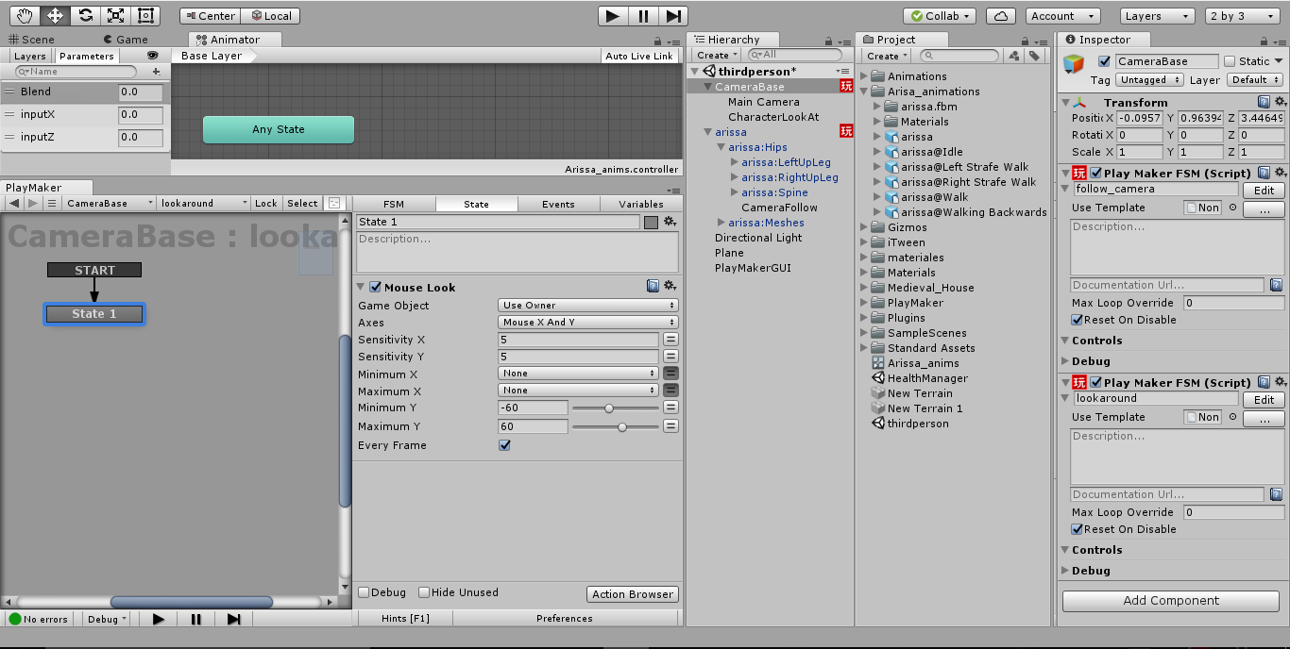The image size is (1290, 649).
Task: Select the Rotate tool in toolbar
Action: (85, 15)
